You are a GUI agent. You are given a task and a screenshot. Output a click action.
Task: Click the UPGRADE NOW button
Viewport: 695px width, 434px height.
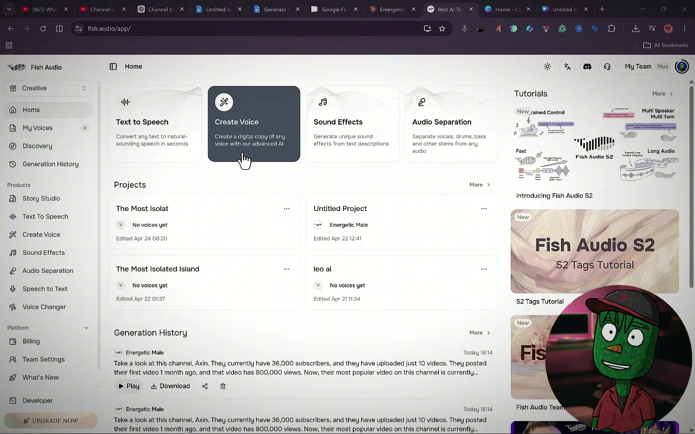tap(51, 421)
